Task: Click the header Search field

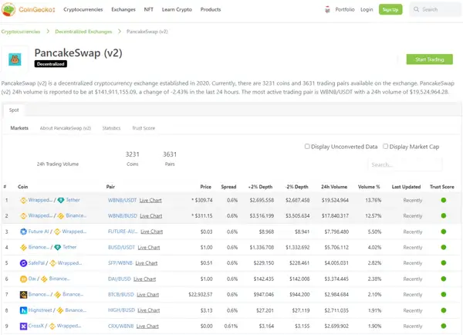Action: pos(435,9)
